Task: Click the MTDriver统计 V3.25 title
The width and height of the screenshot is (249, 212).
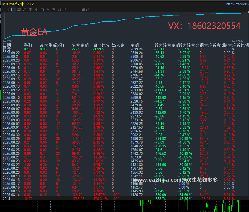Action: [x=19, y=4]
